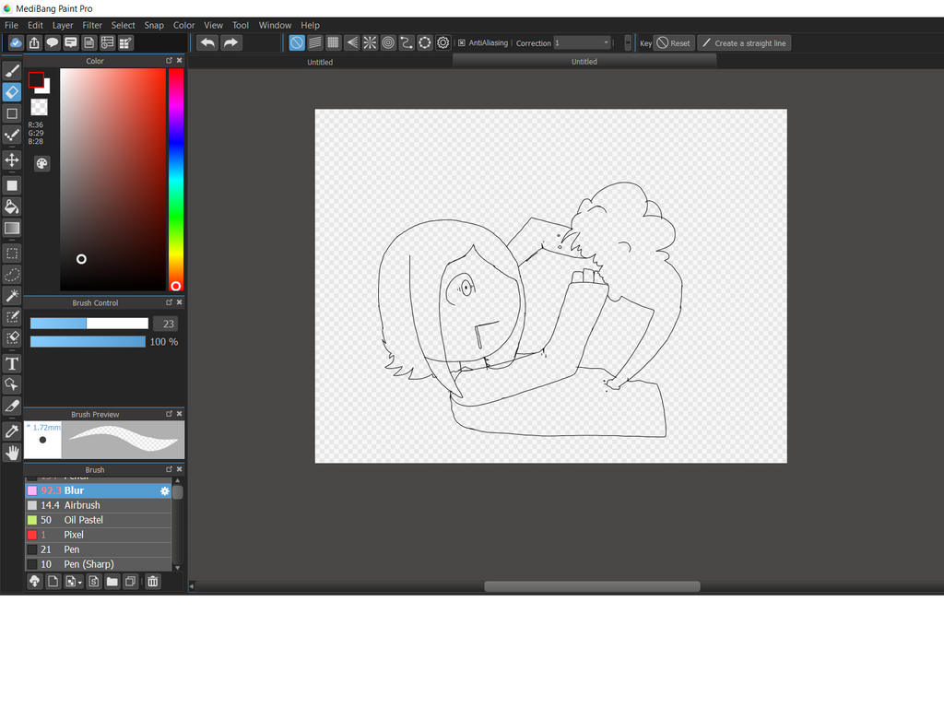This screenshot has width=944, height=708.
Task: Select the Gradient tool
Action: (12, 229)
